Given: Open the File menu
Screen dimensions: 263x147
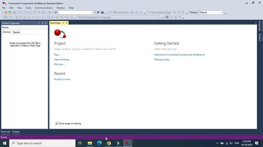Looking at the screenshot, I should click(x=4, y=8).
